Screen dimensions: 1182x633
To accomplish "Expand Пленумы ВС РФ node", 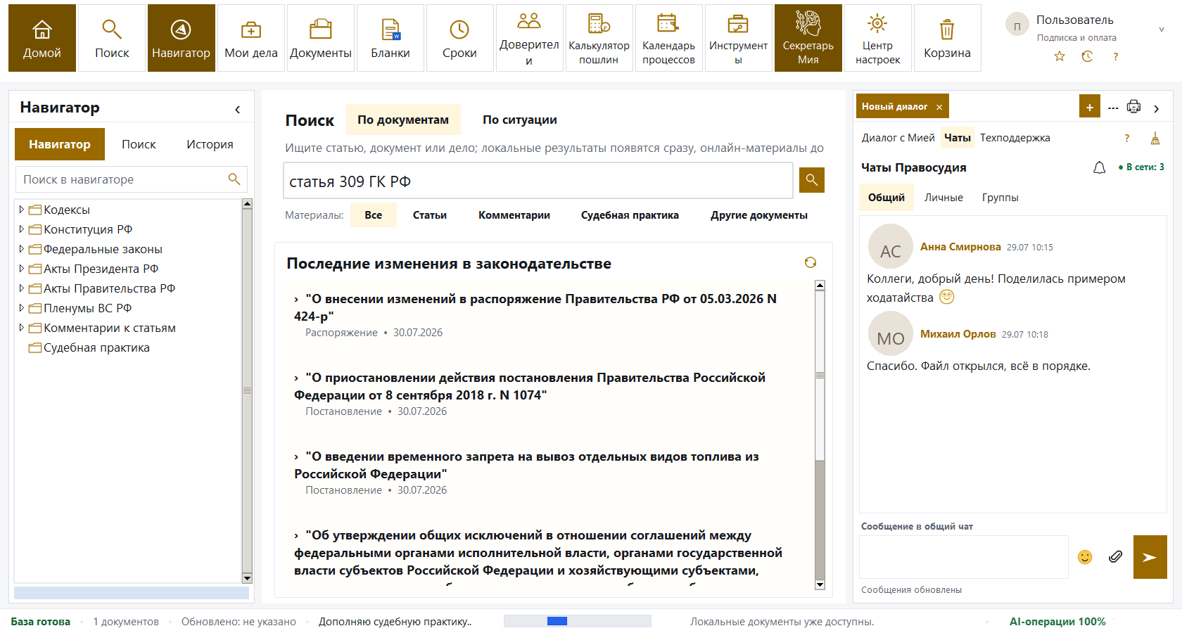I will [x=22, y=308].
